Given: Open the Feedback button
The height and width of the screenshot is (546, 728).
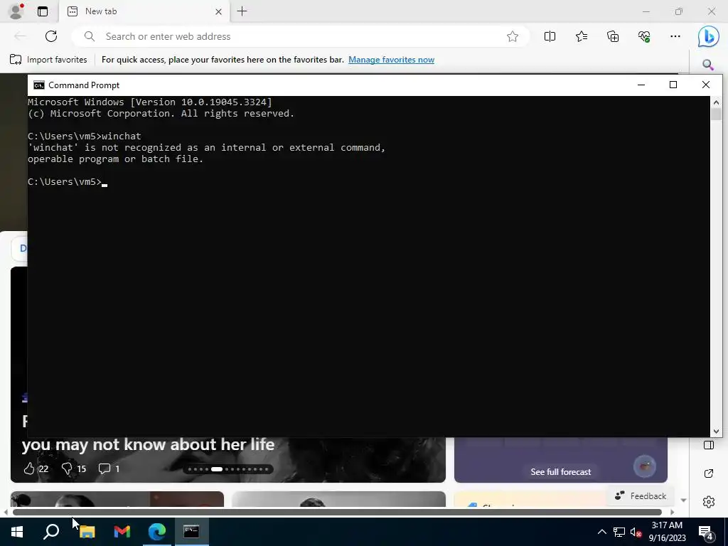Looking at the screenshot, I should [641, 496].
